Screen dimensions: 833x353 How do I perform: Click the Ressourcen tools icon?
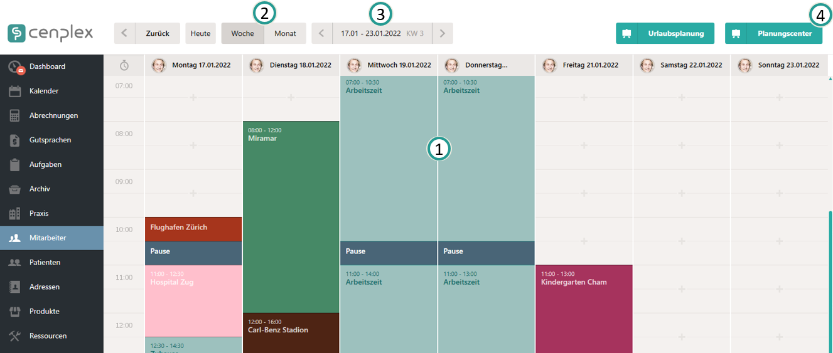(x=16, y=336)
